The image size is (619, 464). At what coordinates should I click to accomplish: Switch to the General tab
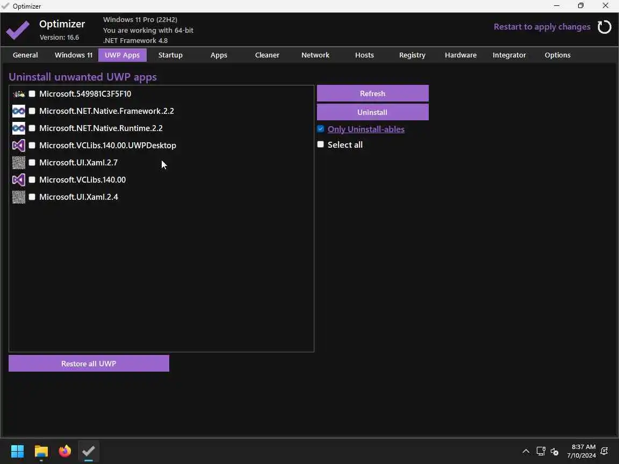[25, 55]
